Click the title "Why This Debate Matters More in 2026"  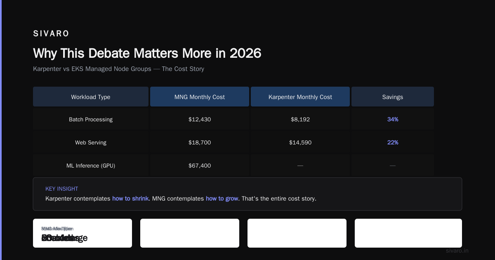(x=147, y=53)
